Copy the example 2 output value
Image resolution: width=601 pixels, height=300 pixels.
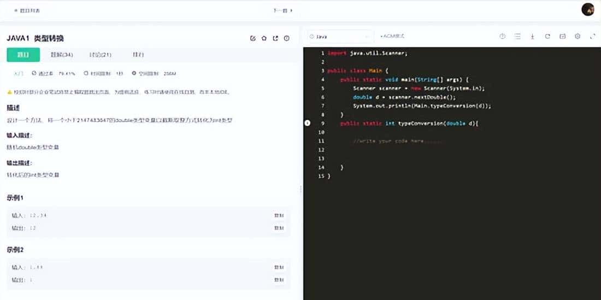pos(279,280)
